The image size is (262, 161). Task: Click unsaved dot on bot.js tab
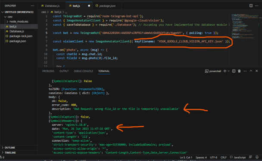pos(89,6)
